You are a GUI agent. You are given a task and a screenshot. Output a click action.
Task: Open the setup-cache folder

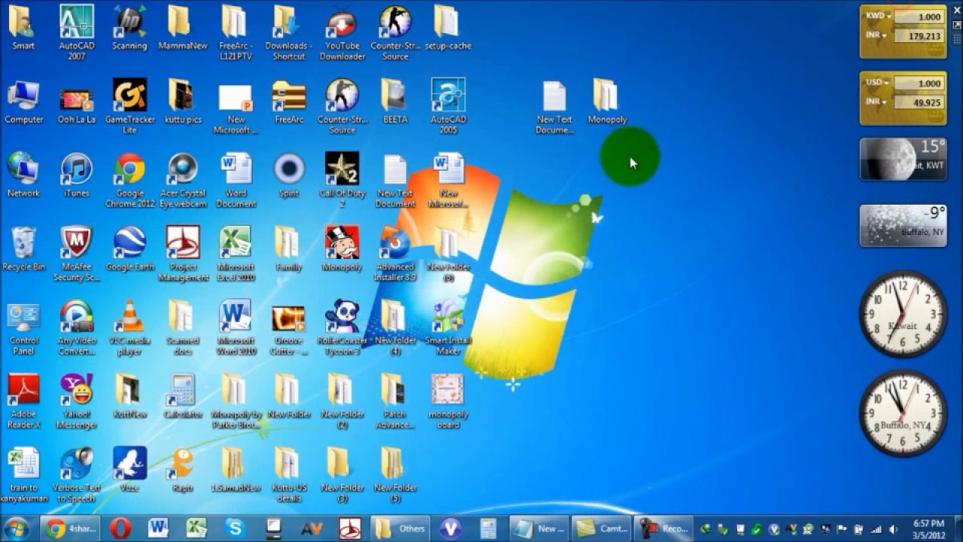(448, 29)
